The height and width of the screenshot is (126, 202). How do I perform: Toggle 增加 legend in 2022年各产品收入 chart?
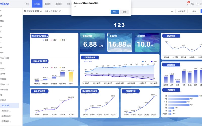[45, 40]
